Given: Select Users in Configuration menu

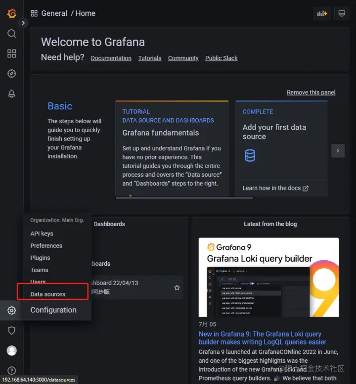Looking at the screenshot, I should click(x=38, y=282).
